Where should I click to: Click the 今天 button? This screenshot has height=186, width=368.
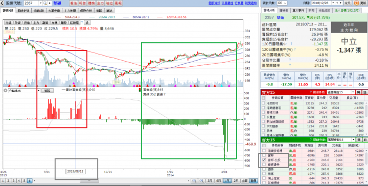pyautogui.click(x=348, y=3)
